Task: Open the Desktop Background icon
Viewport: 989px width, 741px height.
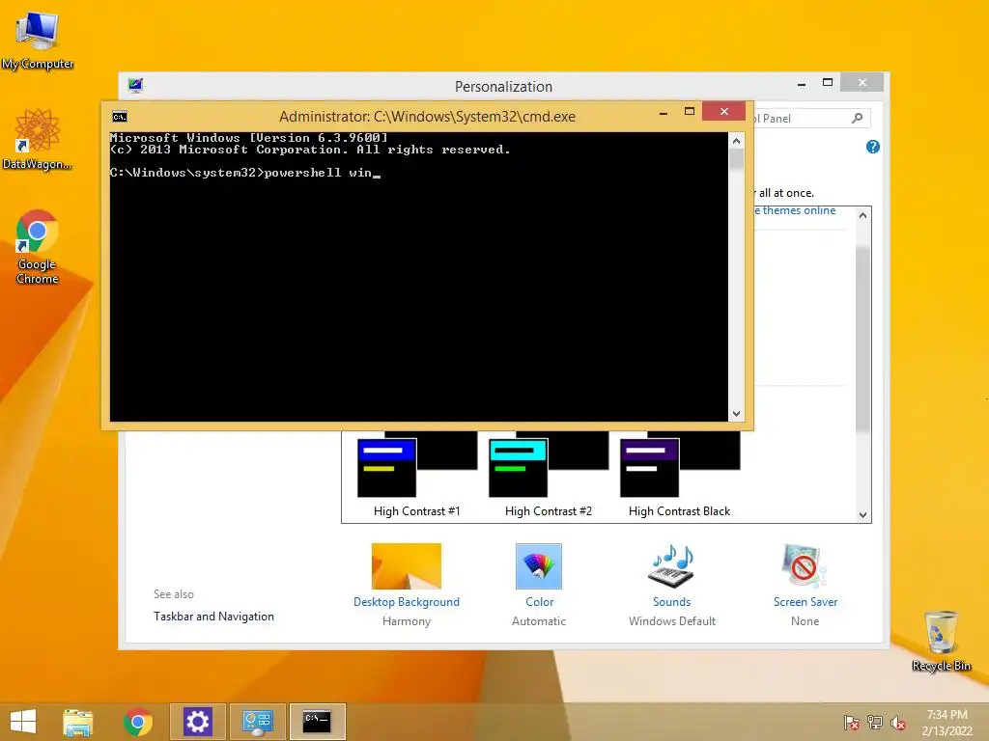Action: click(407, 565)
